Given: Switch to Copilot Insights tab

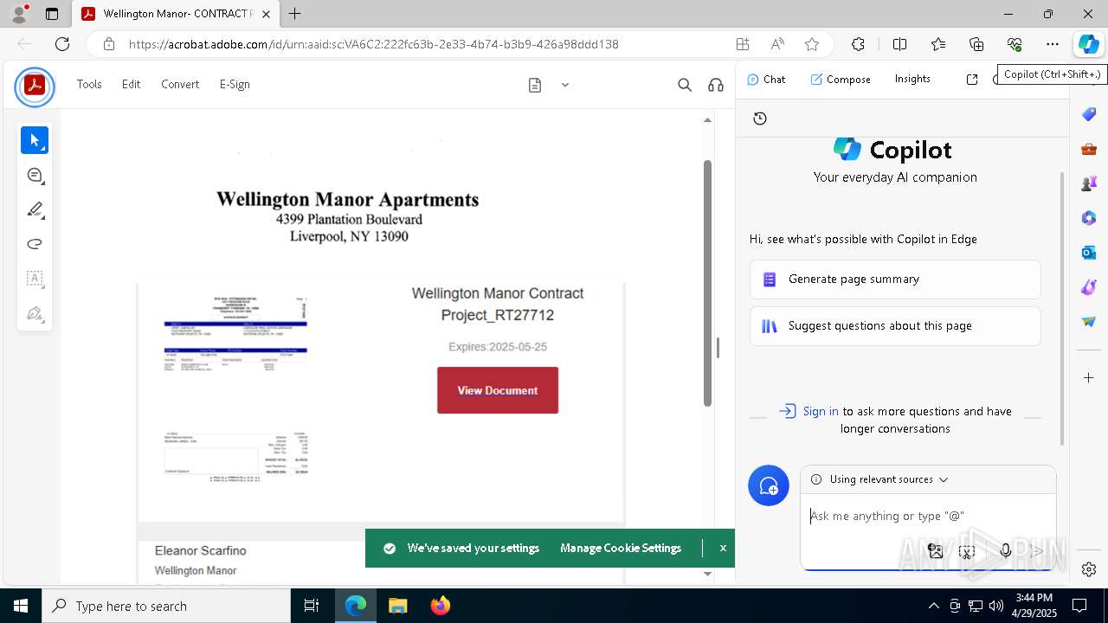Looking at the screenshot, I should click(912, 79).
